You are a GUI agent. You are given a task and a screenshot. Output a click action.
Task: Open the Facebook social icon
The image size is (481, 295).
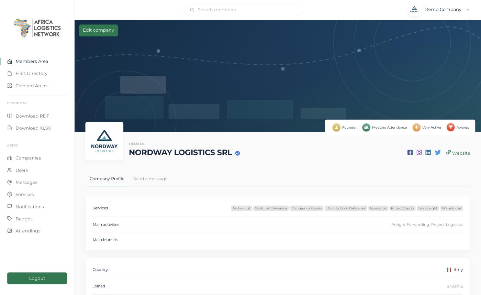410,152
